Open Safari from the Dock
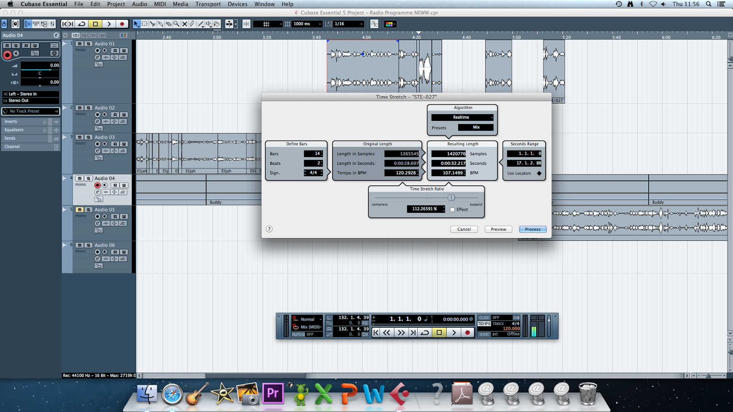Viewport: 733px width, 412px height. pos(172,394)
